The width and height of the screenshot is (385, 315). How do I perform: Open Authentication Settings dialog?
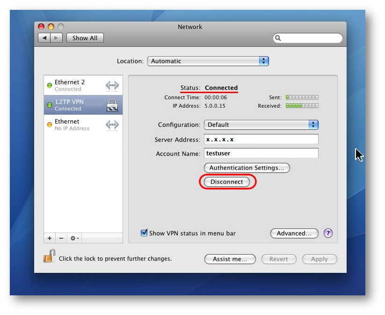point(247,168)
